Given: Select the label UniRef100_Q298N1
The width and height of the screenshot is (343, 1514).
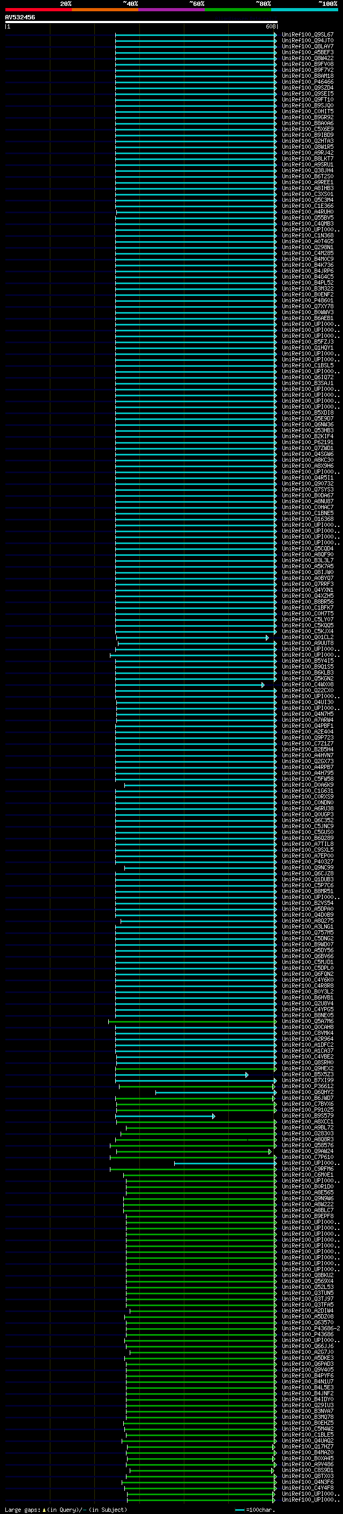Looking at the screenshot, I should coord(308,247).
